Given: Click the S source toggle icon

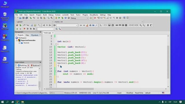Looking at the screenshot, I should (x=148, y=25).
